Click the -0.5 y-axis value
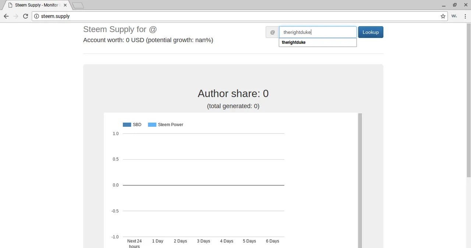Image resolution: width=471 pixels, height=248 pixels. pyautogui.click(x=115, y=211)
